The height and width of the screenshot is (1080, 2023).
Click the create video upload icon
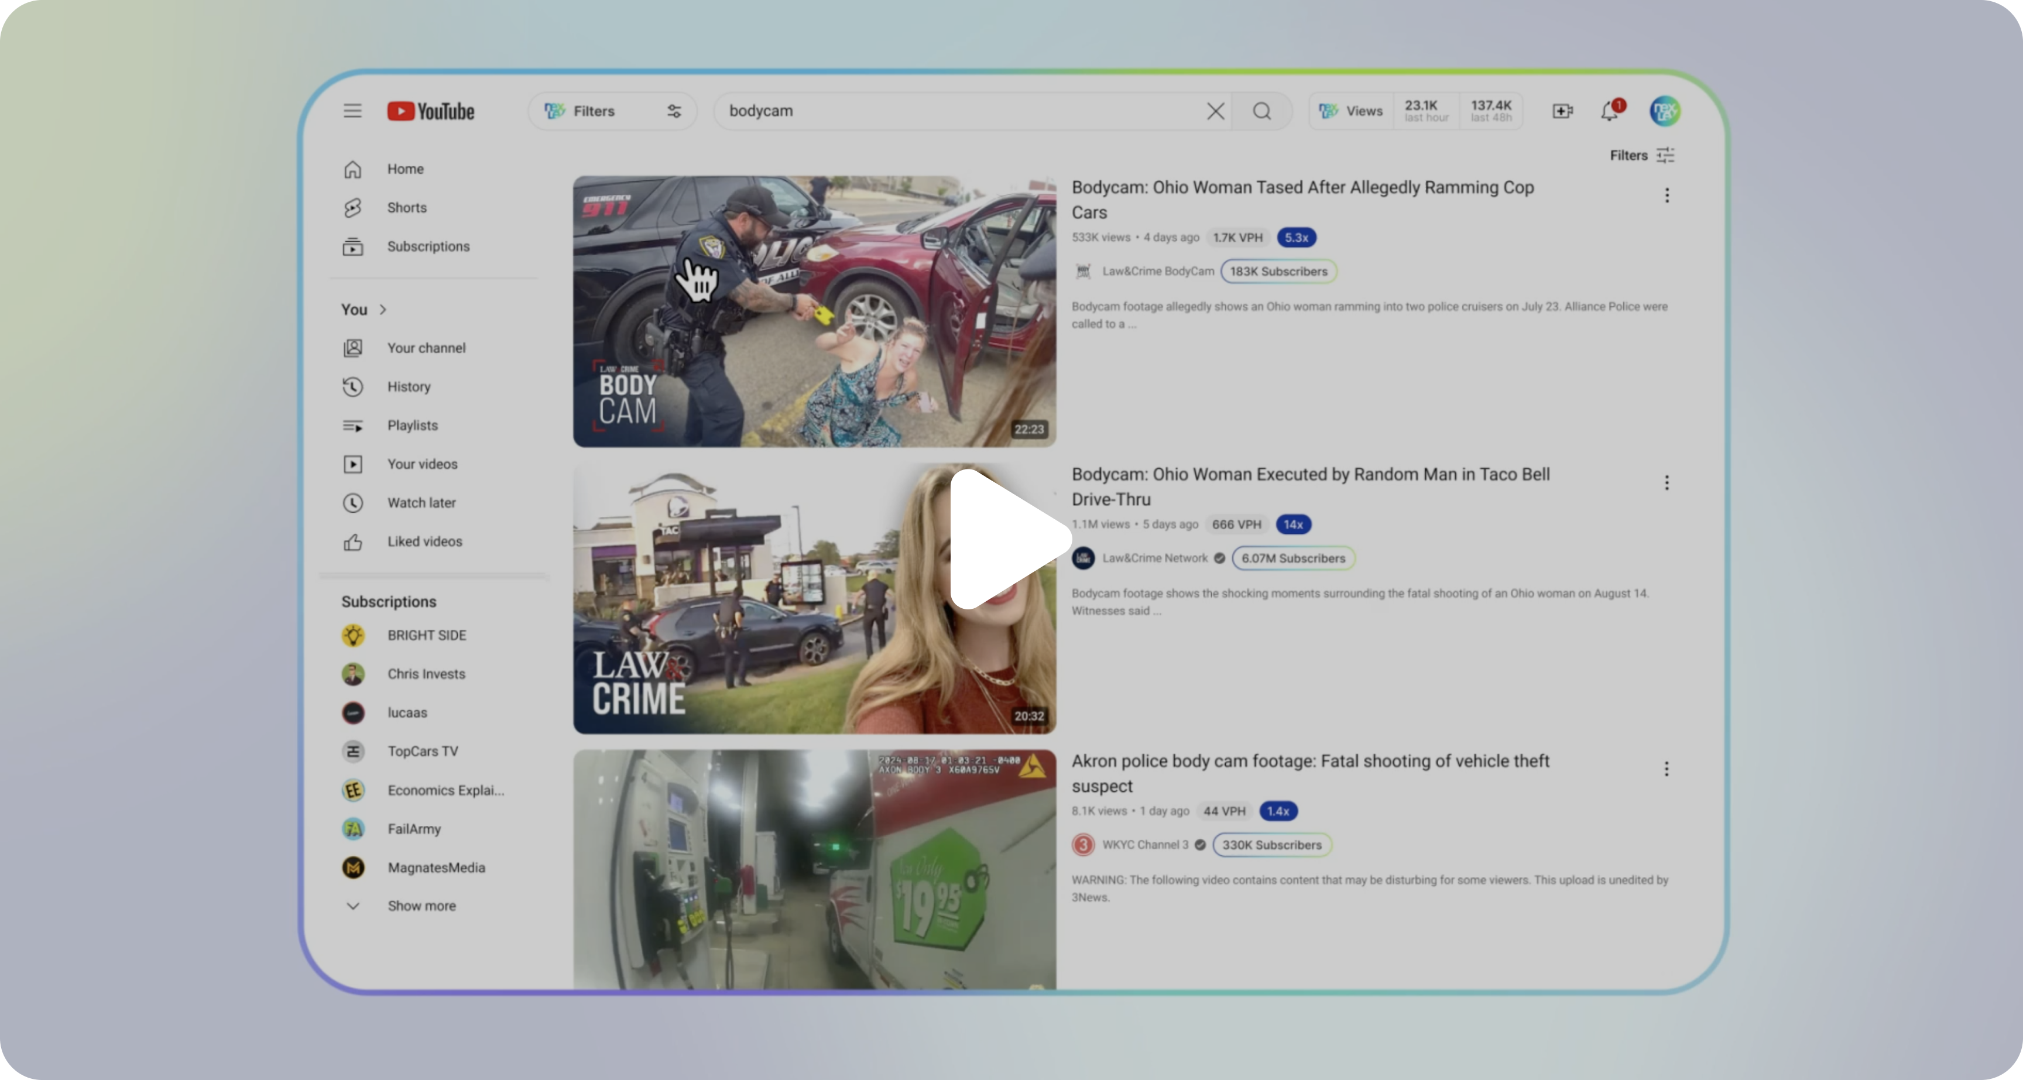click(1563, 111)
